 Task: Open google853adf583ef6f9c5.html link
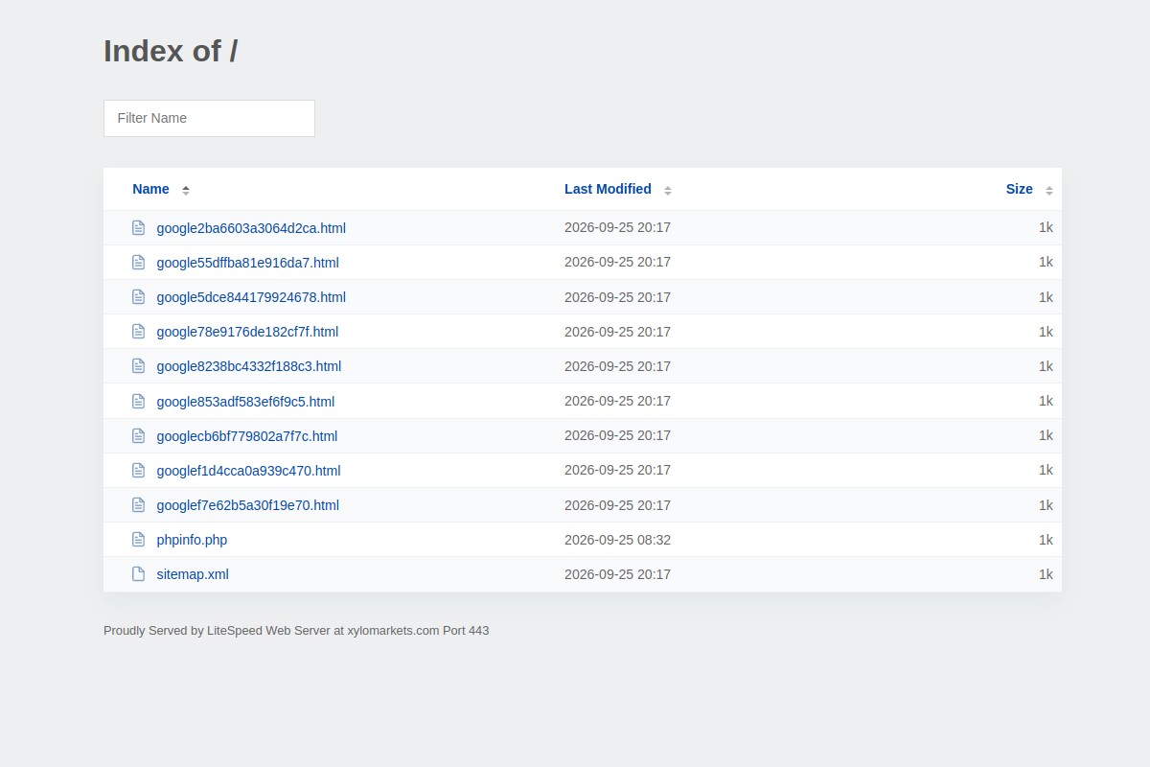[245, 402]
